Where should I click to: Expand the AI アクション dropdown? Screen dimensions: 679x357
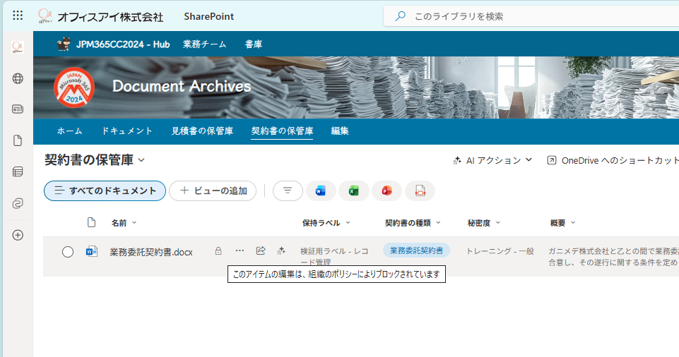492,160
